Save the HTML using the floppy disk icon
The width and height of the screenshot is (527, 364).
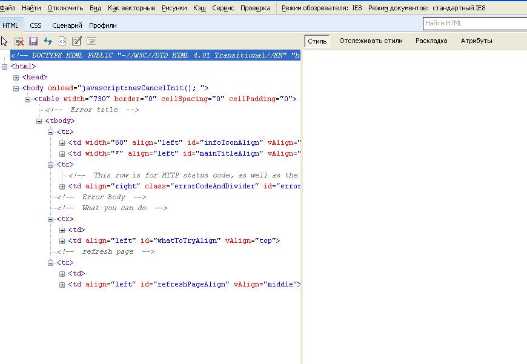tap(33, 41)
